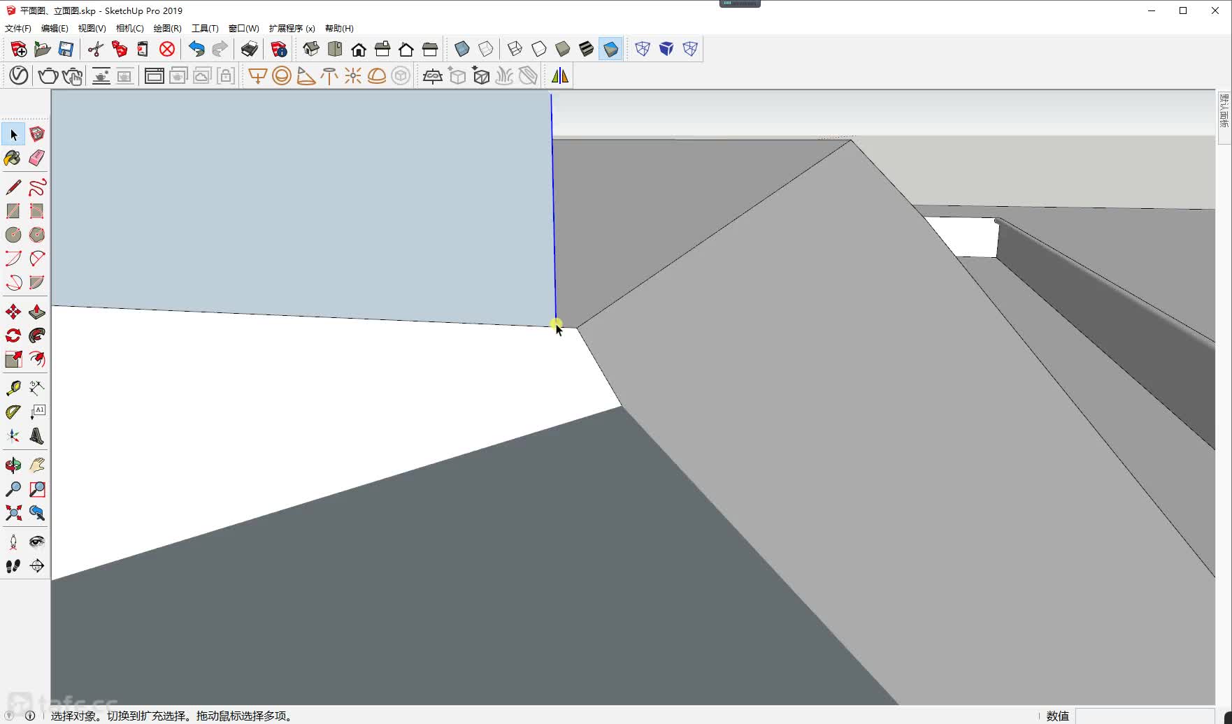
Task: Open Model Info icon
Action: point(279,49)
